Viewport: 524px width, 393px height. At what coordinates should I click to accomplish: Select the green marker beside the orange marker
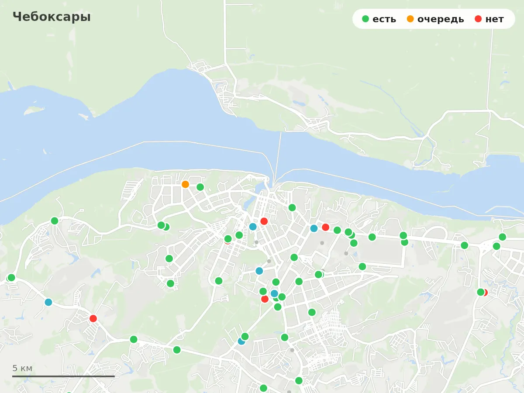(200, 187)
